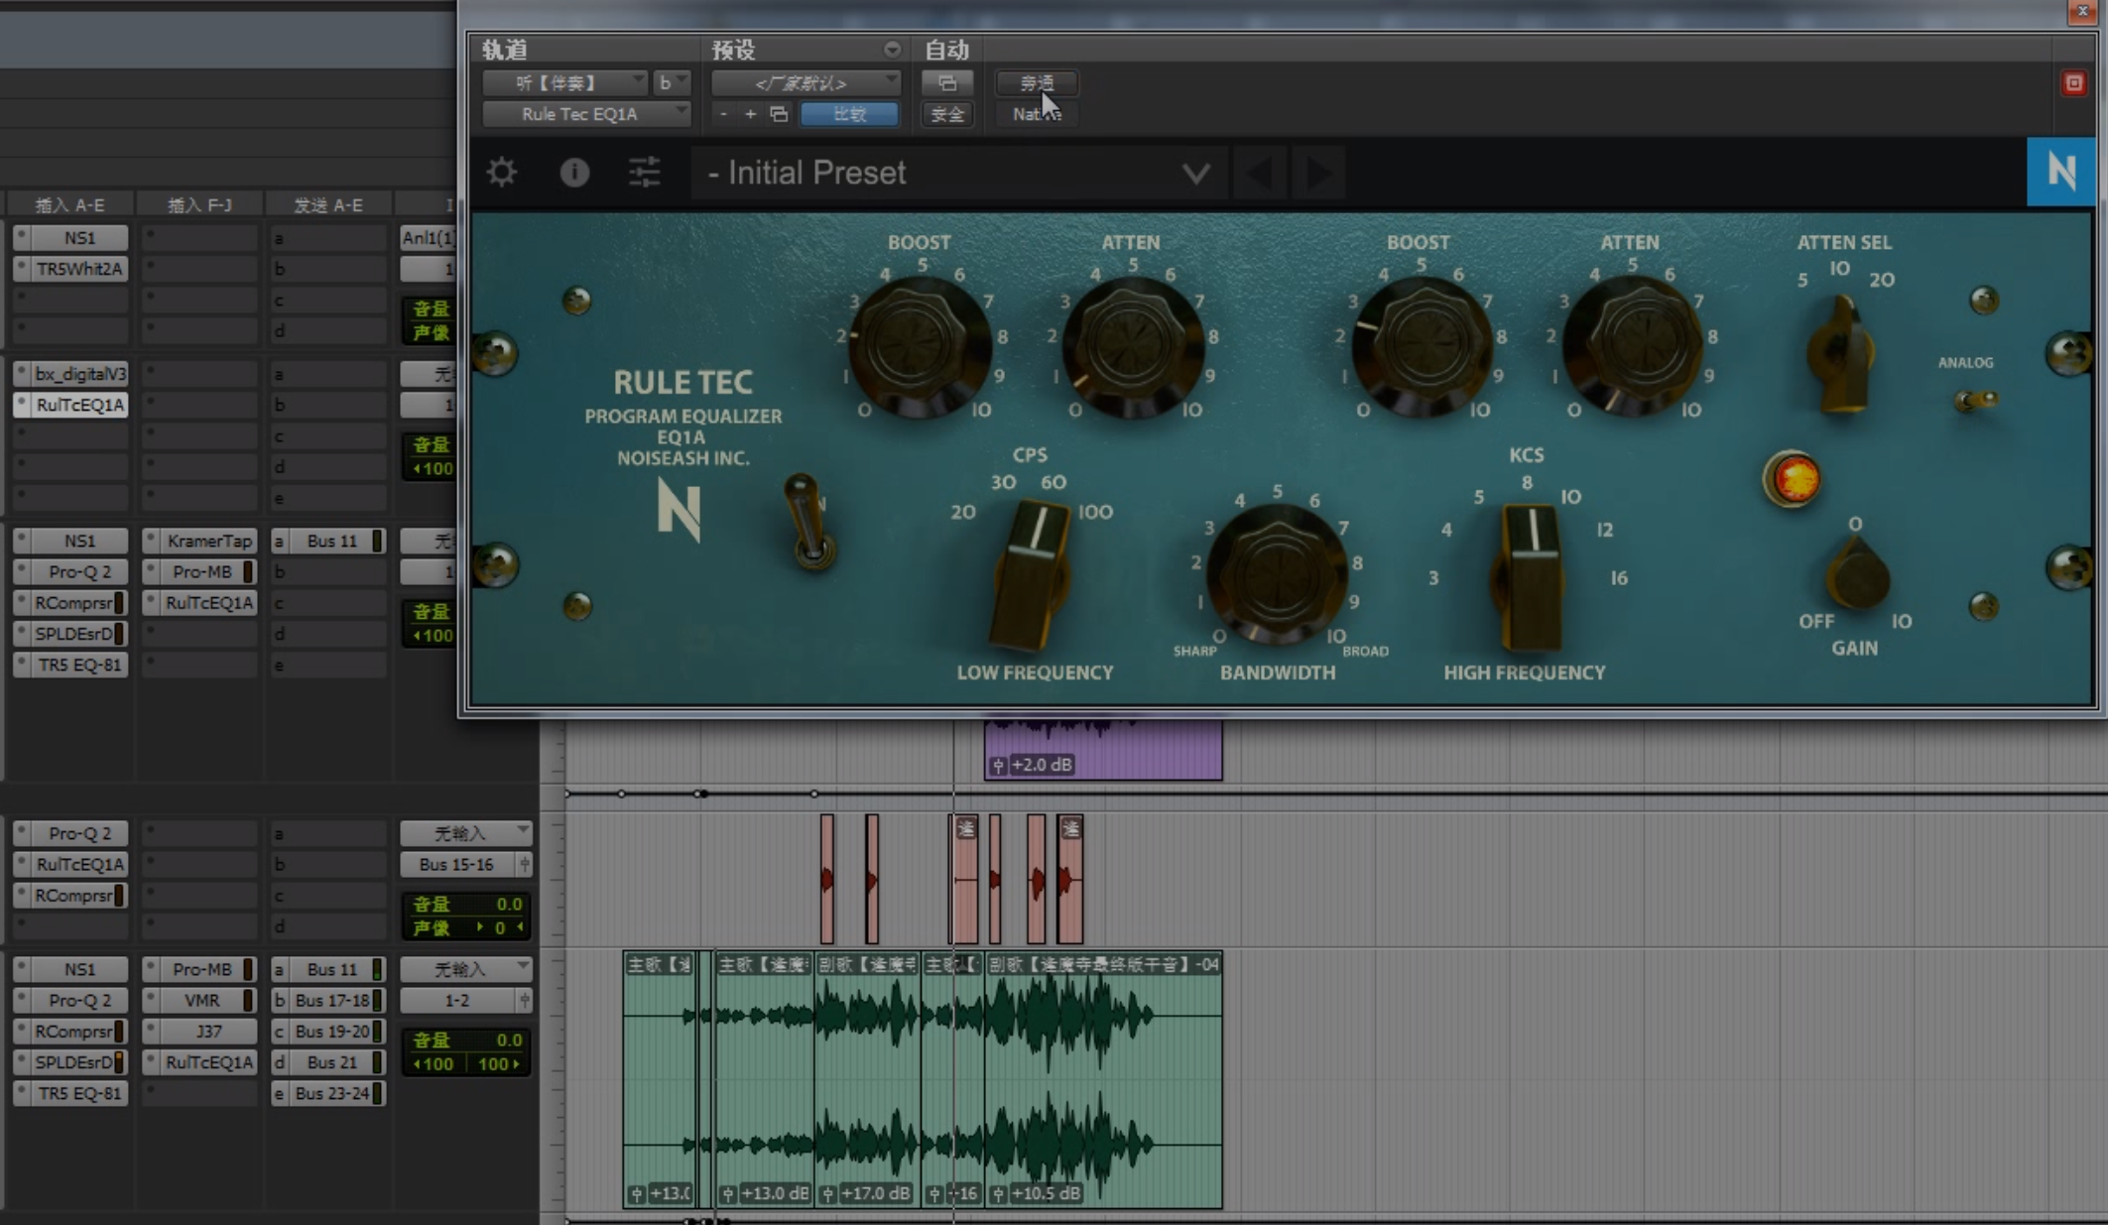Open the sliders options icon
Image resolution: width=2108 pixels, height=1225 pixels.
pyautogui.click(x=645, y=173)
